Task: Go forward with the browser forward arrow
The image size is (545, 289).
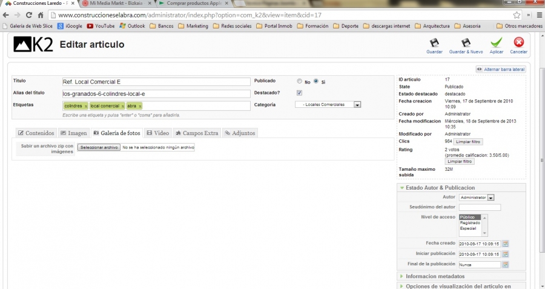Action: point(18,15)
